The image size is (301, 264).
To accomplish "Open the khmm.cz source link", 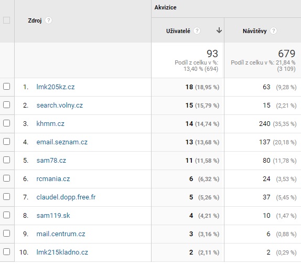I will tap(50, 123).
